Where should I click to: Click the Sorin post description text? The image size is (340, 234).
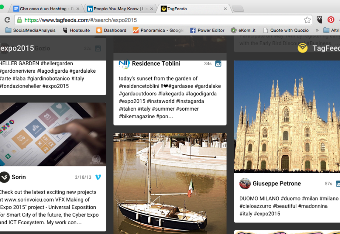pos(49,207)
